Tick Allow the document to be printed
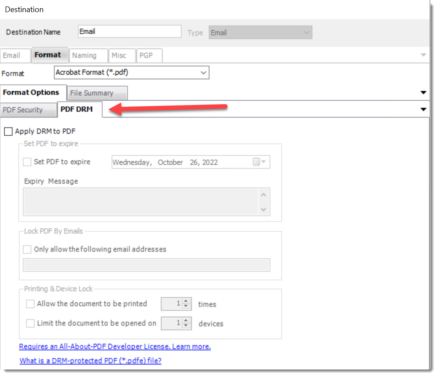437x376 pixels. (x=30, y=304)
